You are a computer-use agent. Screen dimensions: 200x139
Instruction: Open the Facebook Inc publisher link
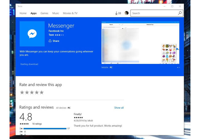[x=56, y=31]
